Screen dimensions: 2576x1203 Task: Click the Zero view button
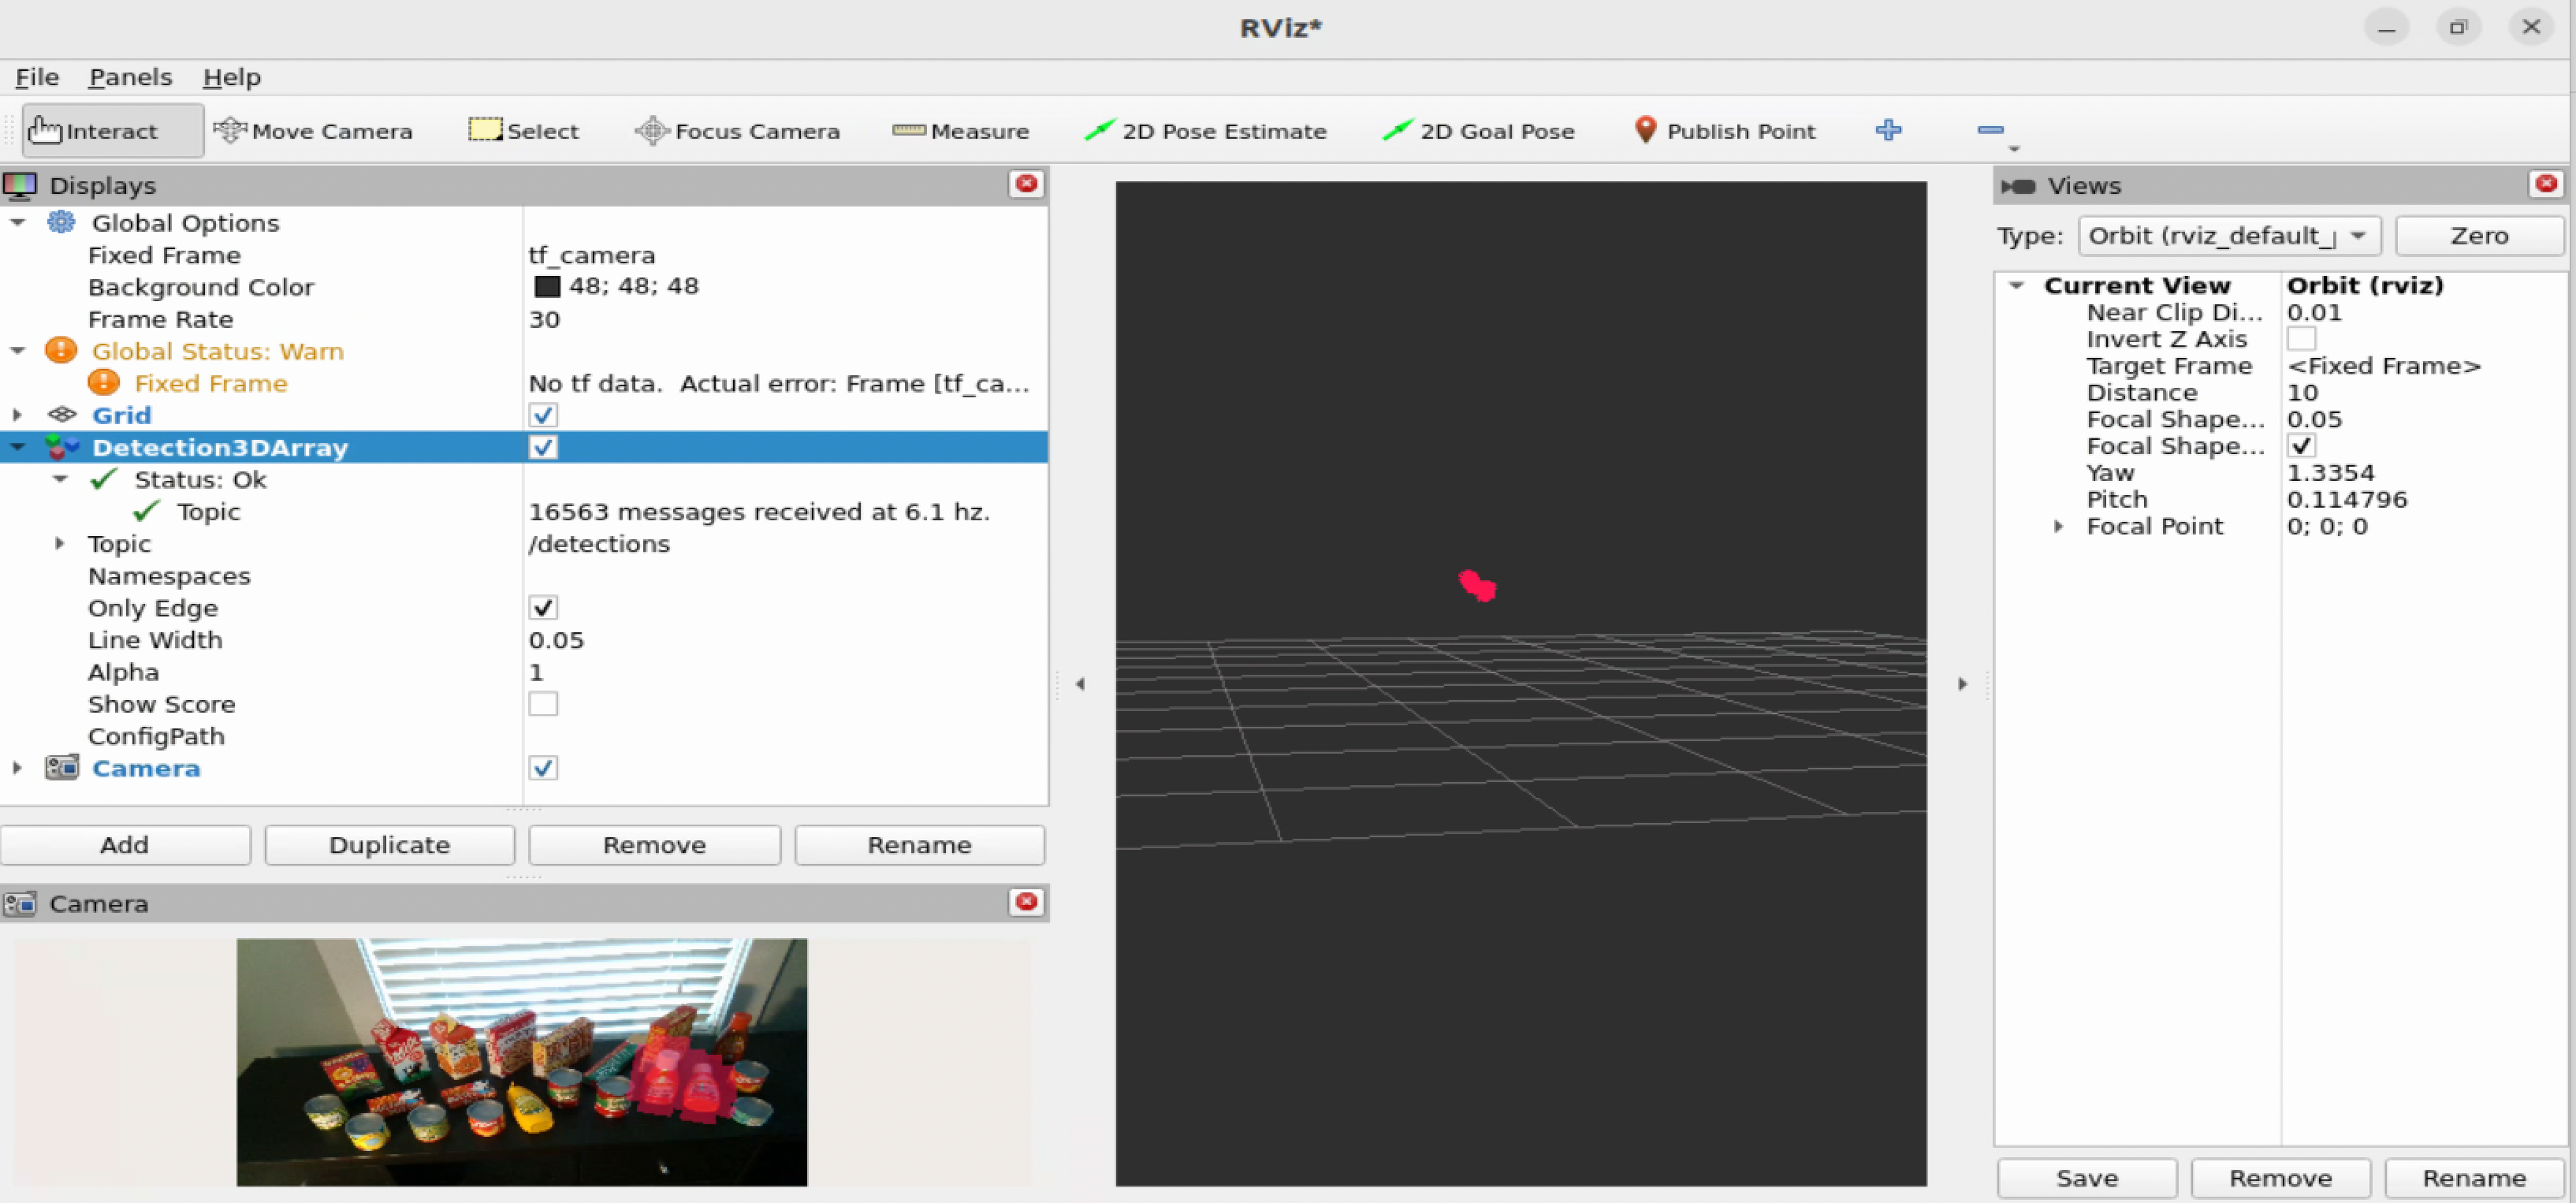coord(2478,236)
